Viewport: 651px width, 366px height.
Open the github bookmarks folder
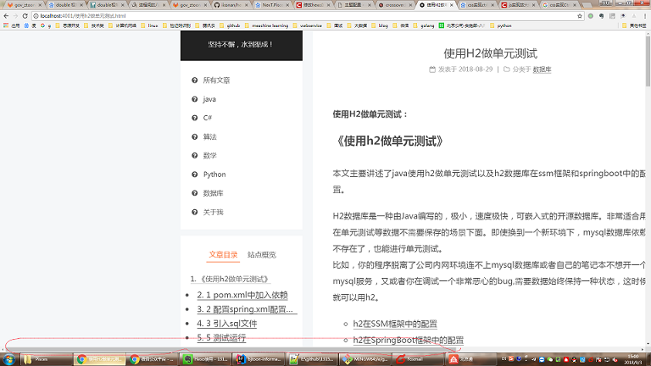[x=230, y=25]
